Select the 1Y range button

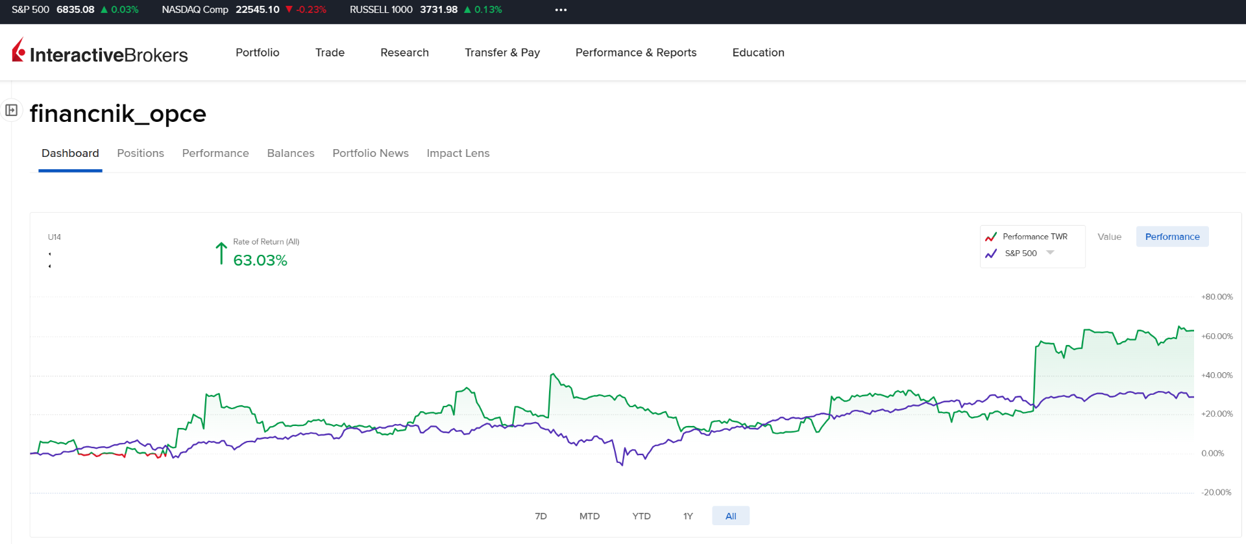[688, 516]
